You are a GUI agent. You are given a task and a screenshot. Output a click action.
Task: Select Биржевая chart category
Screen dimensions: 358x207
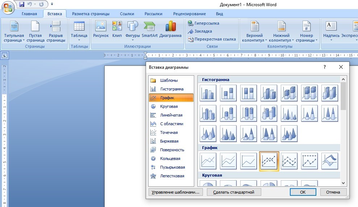171,141
